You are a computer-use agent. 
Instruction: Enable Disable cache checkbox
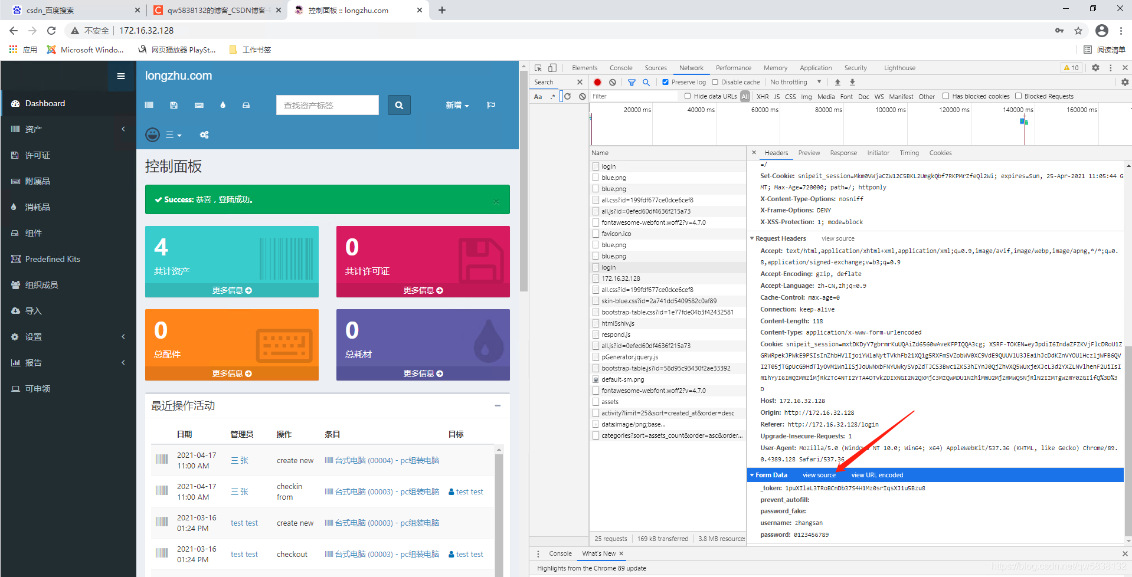coord(715,83)
